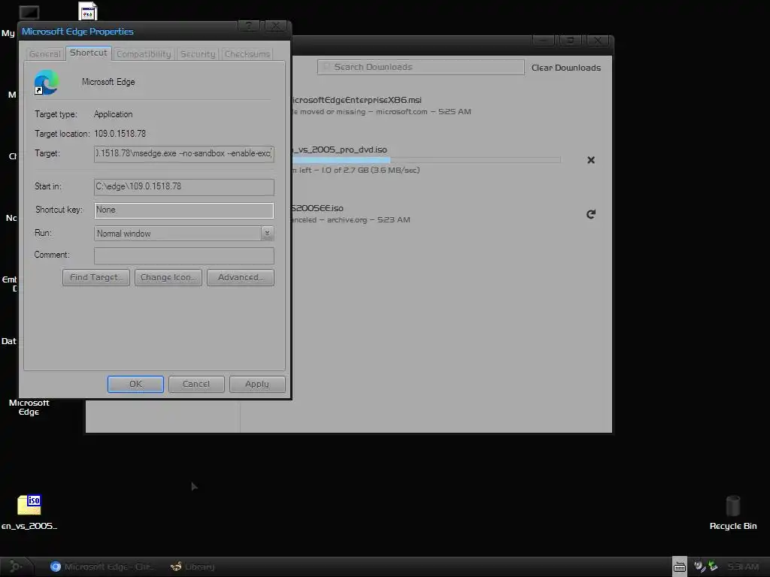The height and width of the screenshot is (577, 770).
Task: Close the Microsoft Edge Properties dialog
Action: point(276,26)
